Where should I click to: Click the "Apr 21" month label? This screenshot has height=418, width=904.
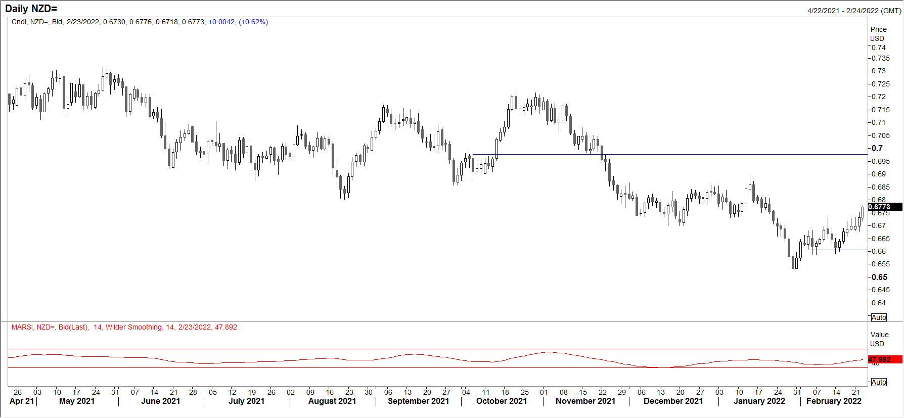click(22, 401)
